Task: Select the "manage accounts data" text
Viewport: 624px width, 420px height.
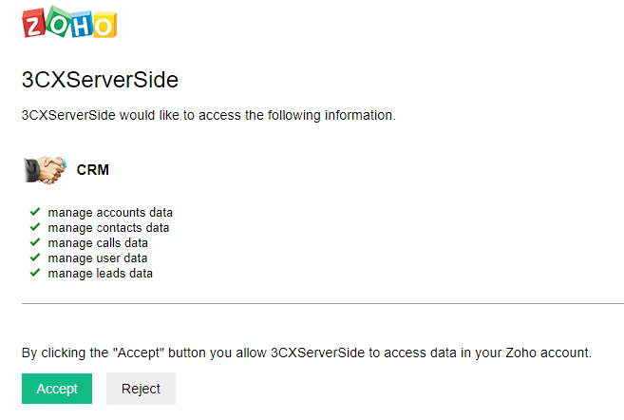Action: tap(110, 212)
